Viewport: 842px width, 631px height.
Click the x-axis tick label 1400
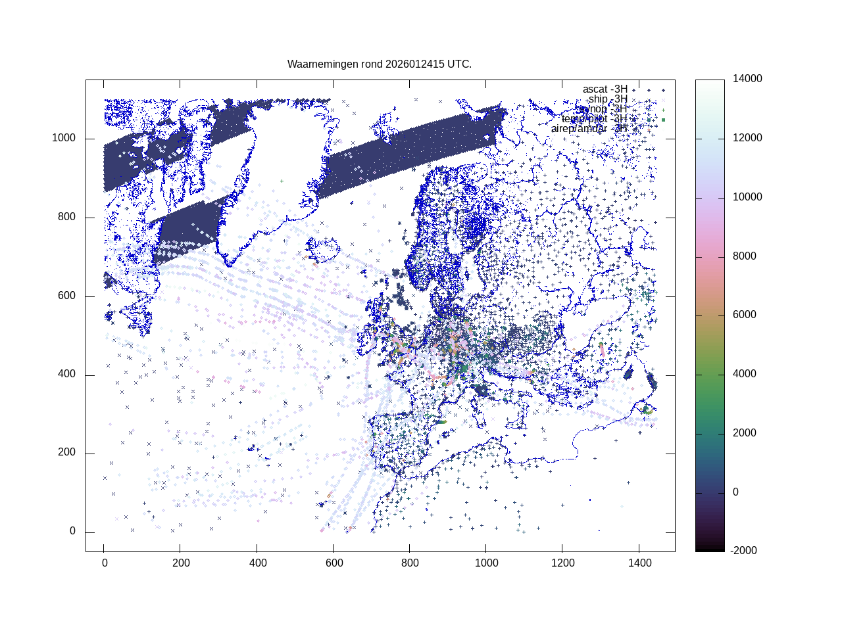pyautogui.click(x=639, y=563)
